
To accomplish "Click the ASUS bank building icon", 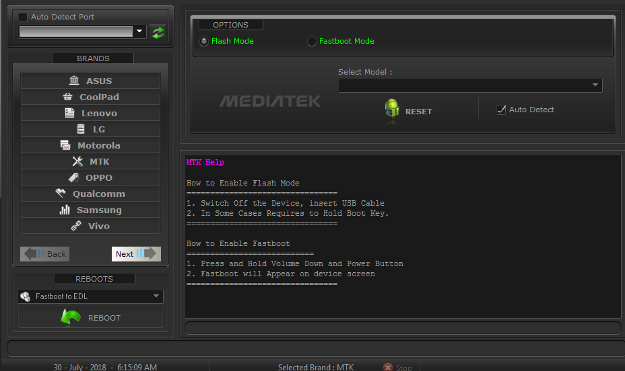I will point(74,81).
